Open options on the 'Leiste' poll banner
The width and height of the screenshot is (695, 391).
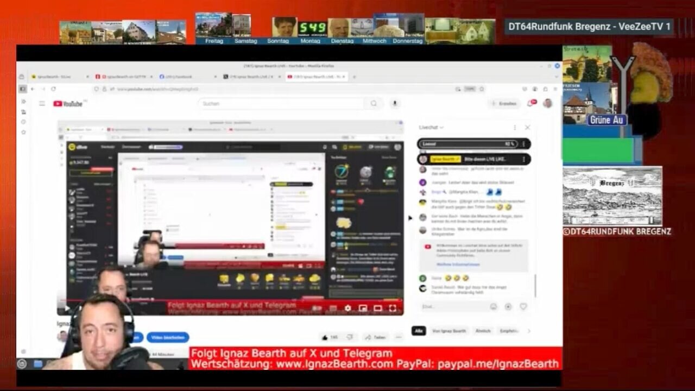click(x=523, y=144)
